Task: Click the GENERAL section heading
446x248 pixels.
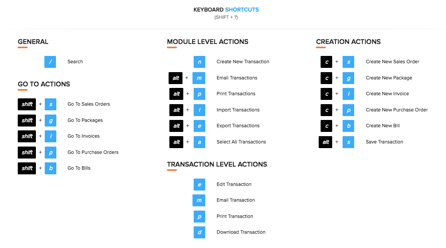Action: click(x=33, y=42)
